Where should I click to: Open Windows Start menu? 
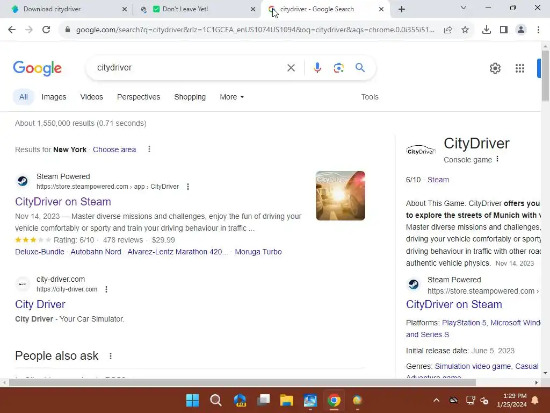192,400
